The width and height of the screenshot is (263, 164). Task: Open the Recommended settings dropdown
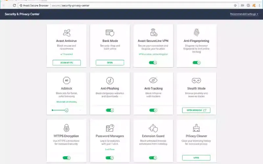[244, 14]
